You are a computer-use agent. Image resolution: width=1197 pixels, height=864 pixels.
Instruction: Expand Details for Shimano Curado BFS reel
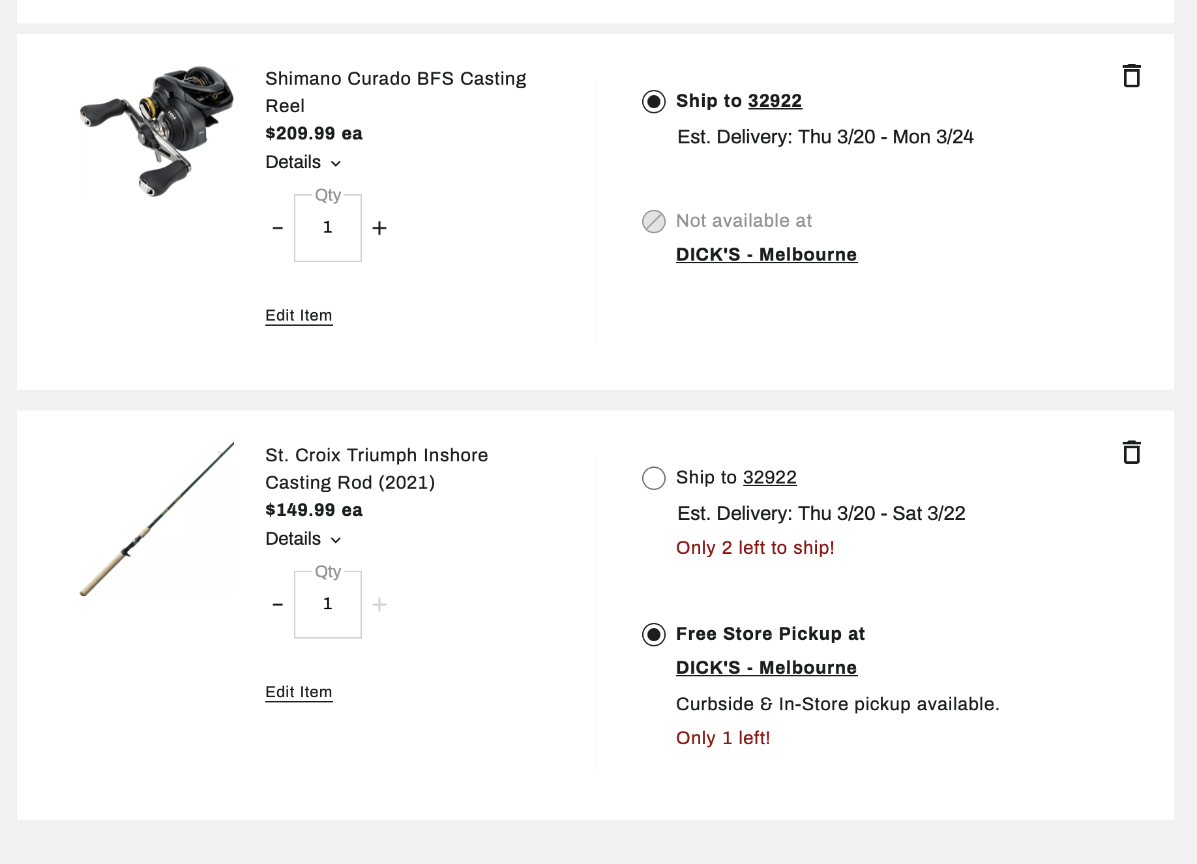coord(303,162)
